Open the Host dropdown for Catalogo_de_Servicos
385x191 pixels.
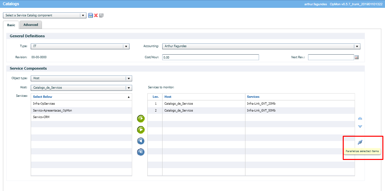tap(129, 88)
